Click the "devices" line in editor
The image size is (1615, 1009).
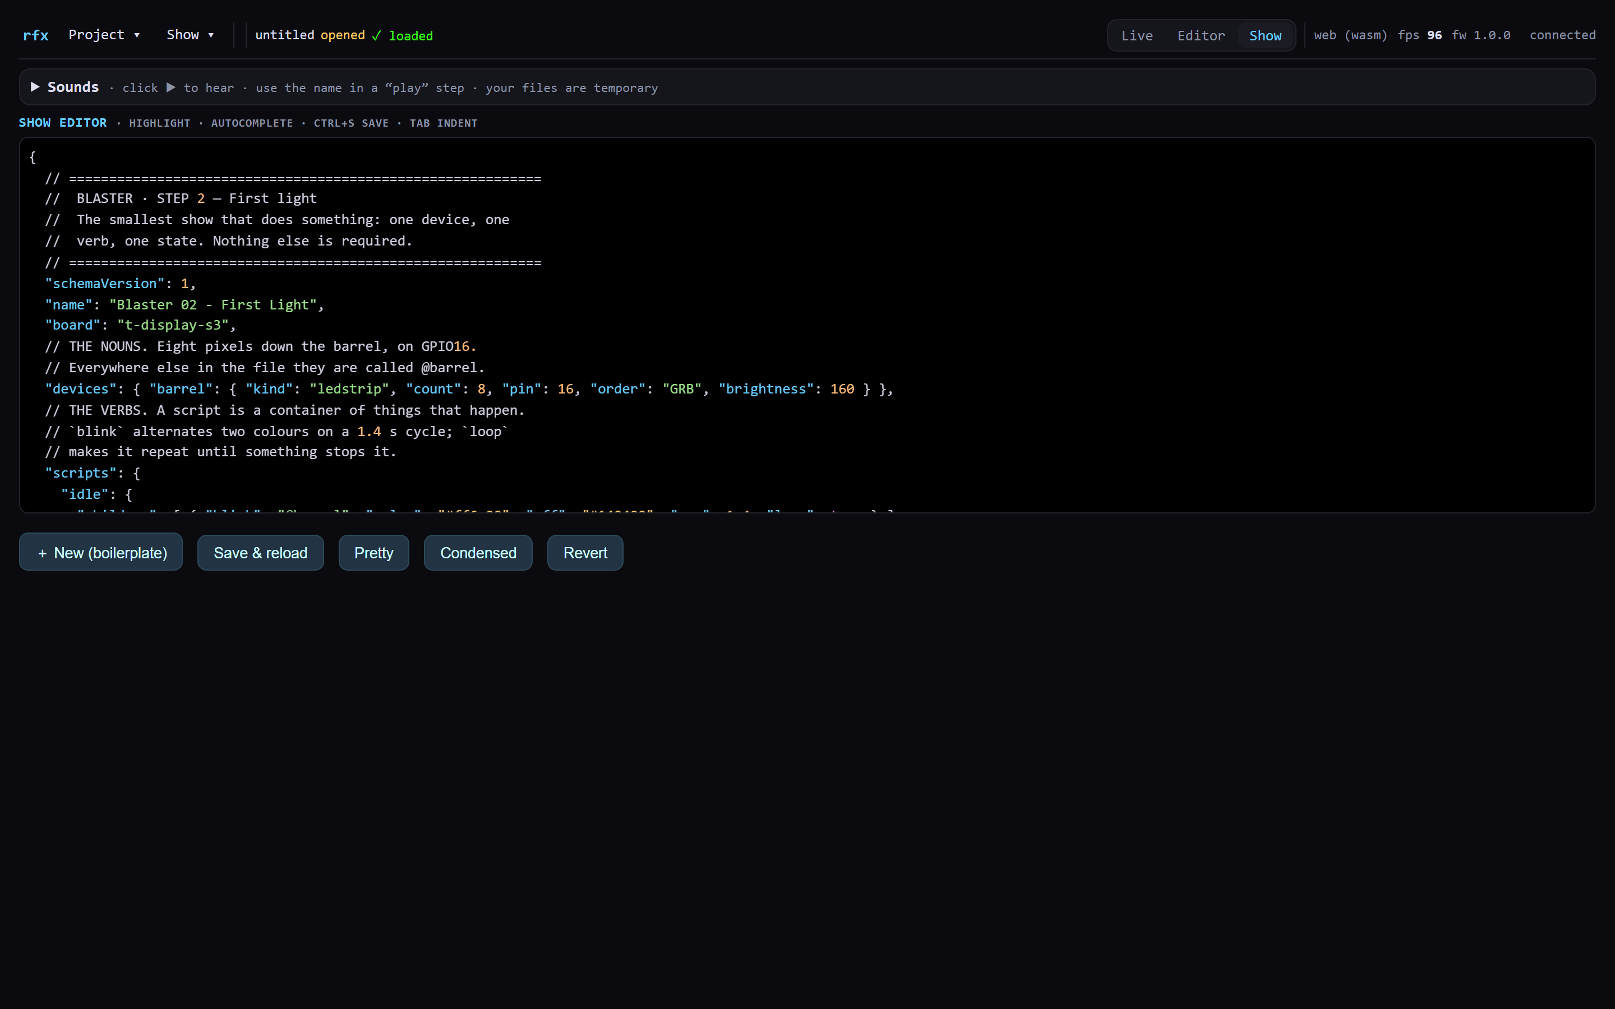coord(468,389)
